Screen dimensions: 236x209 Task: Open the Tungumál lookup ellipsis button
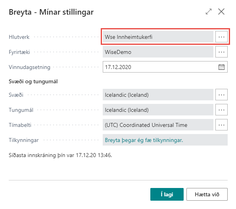(x=221, y=110)
